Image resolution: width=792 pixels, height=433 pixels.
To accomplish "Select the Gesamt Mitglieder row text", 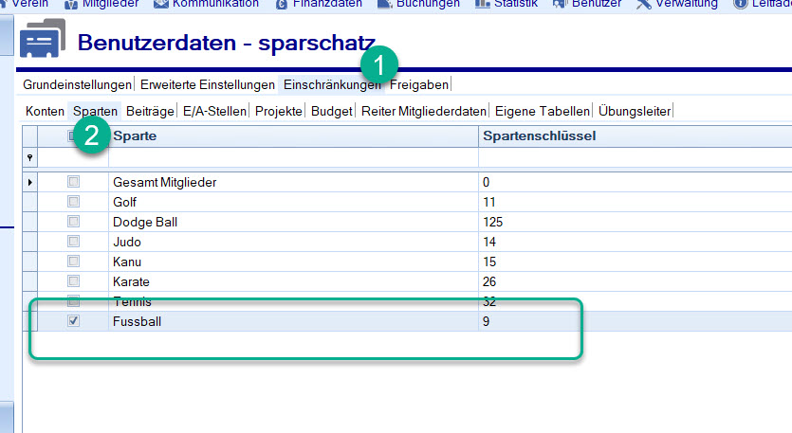I will point(165,182).
